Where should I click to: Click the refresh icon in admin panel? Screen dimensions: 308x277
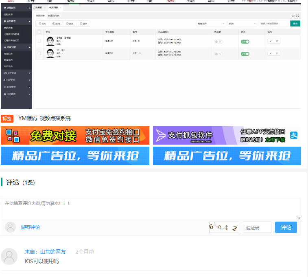293,15
